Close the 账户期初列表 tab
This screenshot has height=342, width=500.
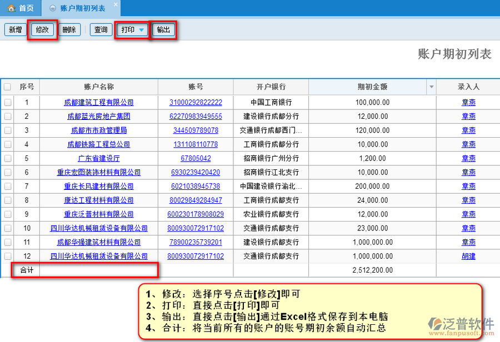coord(115,4)
